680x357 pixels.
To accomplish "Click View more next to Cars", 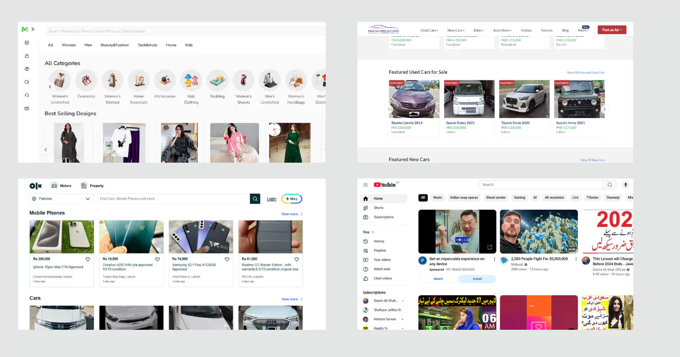I will (x=292, y=299).
